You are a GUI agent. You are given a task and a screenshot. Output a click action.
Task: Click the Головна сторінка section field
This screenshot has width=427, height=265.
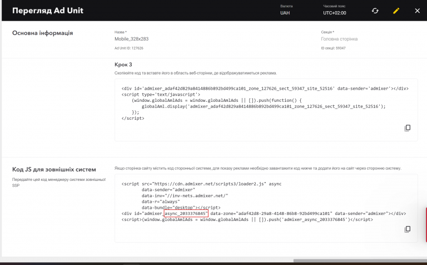339,39
